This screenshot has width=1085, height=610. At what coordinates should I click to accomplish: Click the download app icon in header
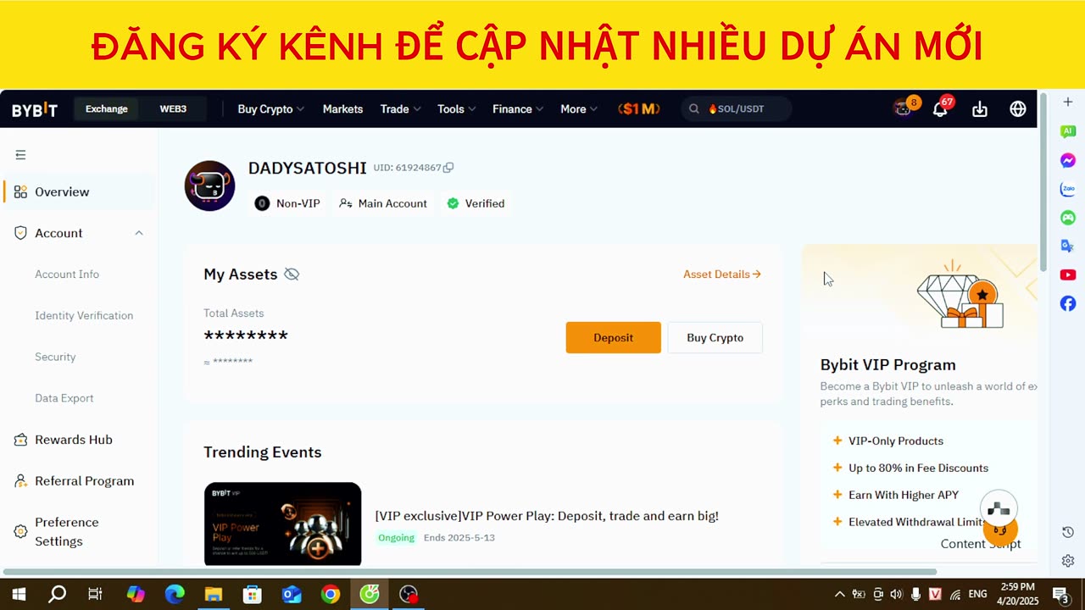(x=980, y=109)
